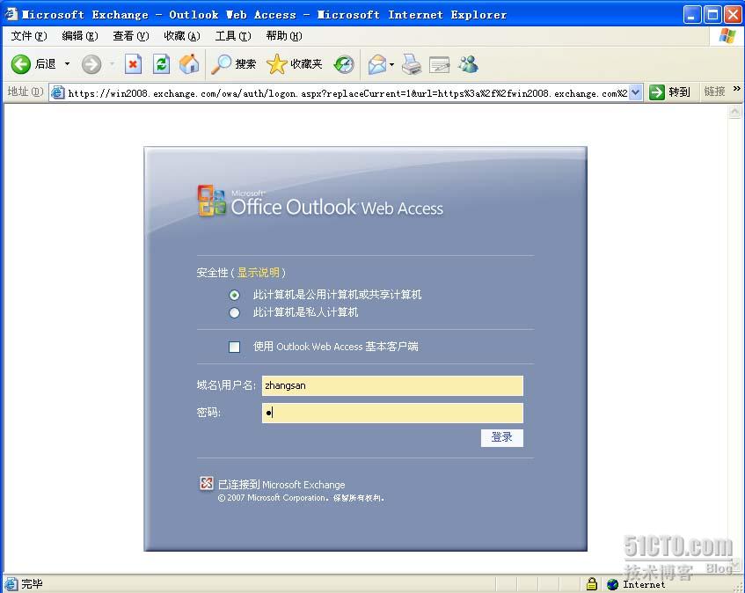Image resolution: width=745 pixels, height=593 pixels.
Task: Open the 编辑(E) menu
Action: [x=80, y=36]
